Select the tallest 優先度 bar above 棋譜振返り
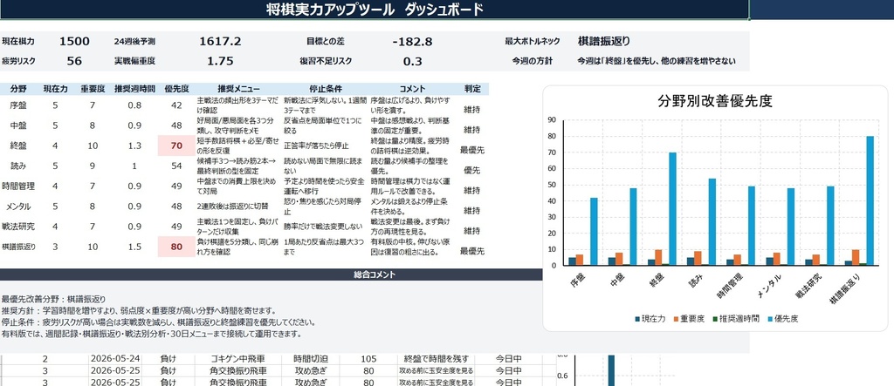The height and width of the screenshot is (386, 894). click(x=870, y=201)
